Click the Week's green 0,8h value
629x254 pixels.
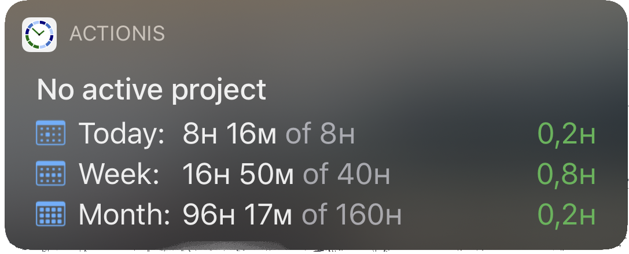(567, 175)
